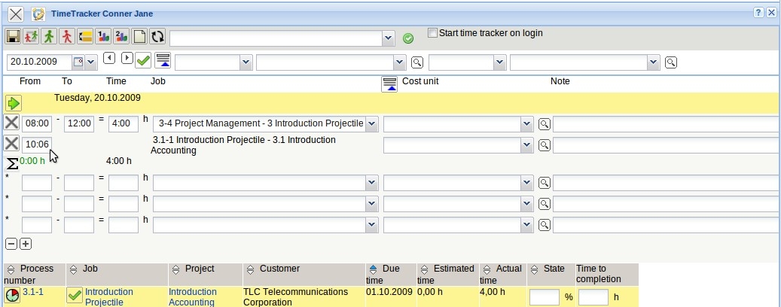
Task: Delete the 10:06 running time entry
Action: 11,144
